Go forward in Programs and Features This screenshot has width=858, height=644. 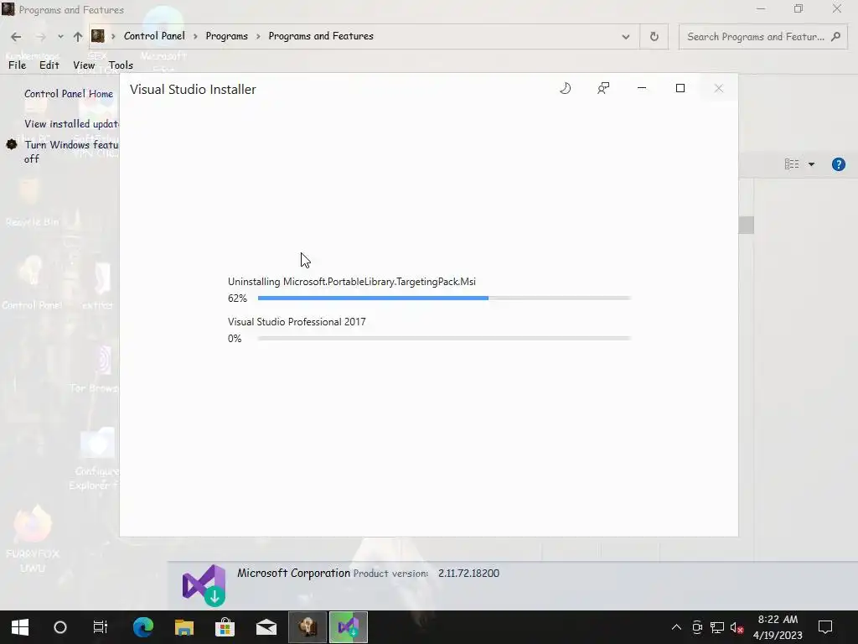40,37
